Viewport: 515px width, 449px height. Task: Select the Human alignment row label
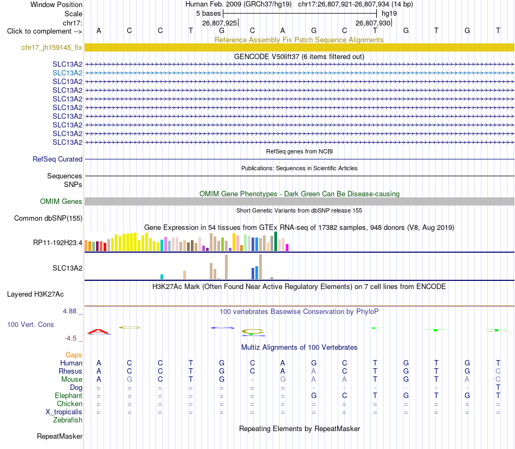tap(71, 363)
